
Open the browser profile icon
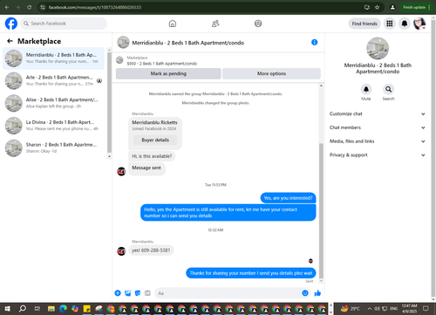392,7
